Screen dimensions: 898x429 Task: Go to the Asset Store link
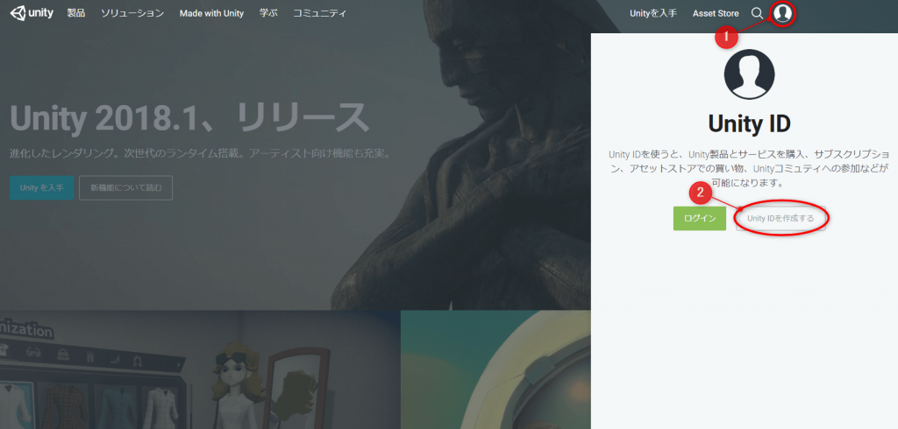pyautogui.click(x=716, y=14)
